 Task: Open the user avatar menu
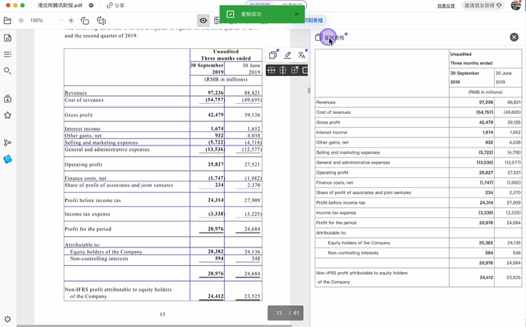pos(517,5)
